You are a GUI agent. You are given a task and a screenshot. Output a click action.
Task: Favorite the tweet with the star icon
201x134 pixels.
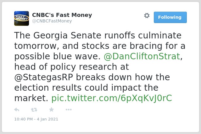51,109
